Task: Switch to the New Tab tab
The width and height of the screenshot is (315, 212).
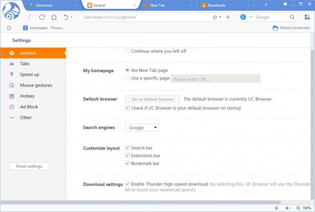Action: tap(168, 5)
